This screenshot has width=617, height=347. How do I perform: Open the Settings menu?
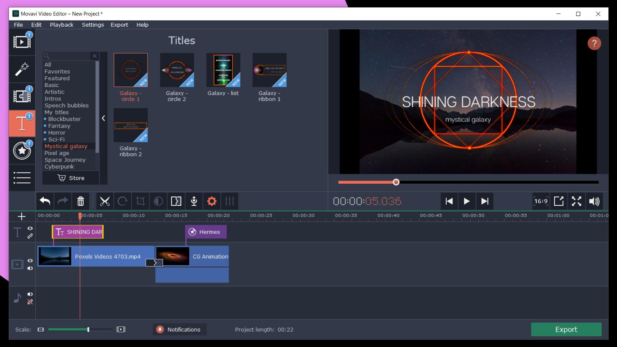pyautogui.click(x=93, y=25)
